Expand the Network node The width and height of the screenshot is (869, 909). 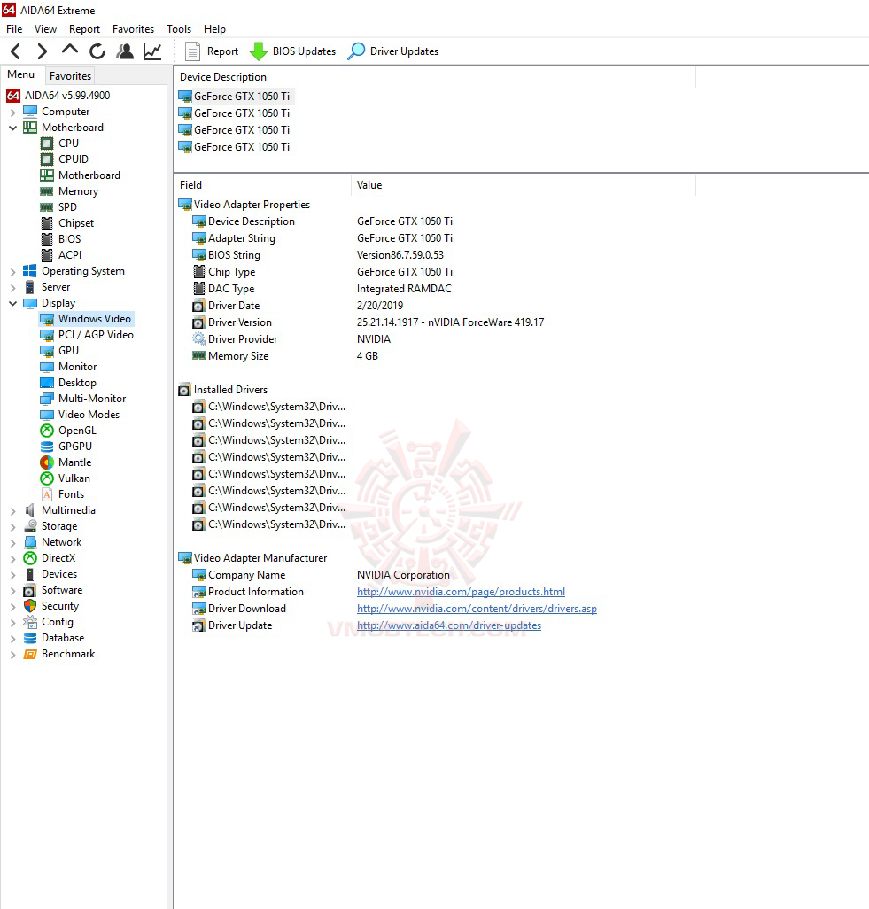tap(12, 542)
